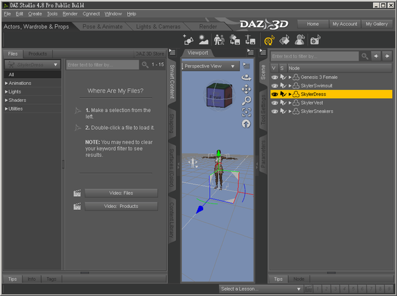Expand the Animations category
The height and width of the screenshot is (296, 397).
tap(7, 83)
